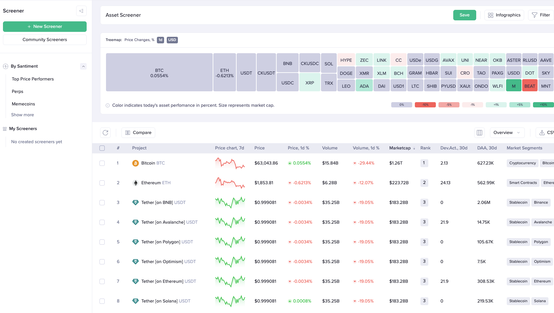Click the Ethereum coin logo
The image size is (554, 313).
tap(136, 183)
